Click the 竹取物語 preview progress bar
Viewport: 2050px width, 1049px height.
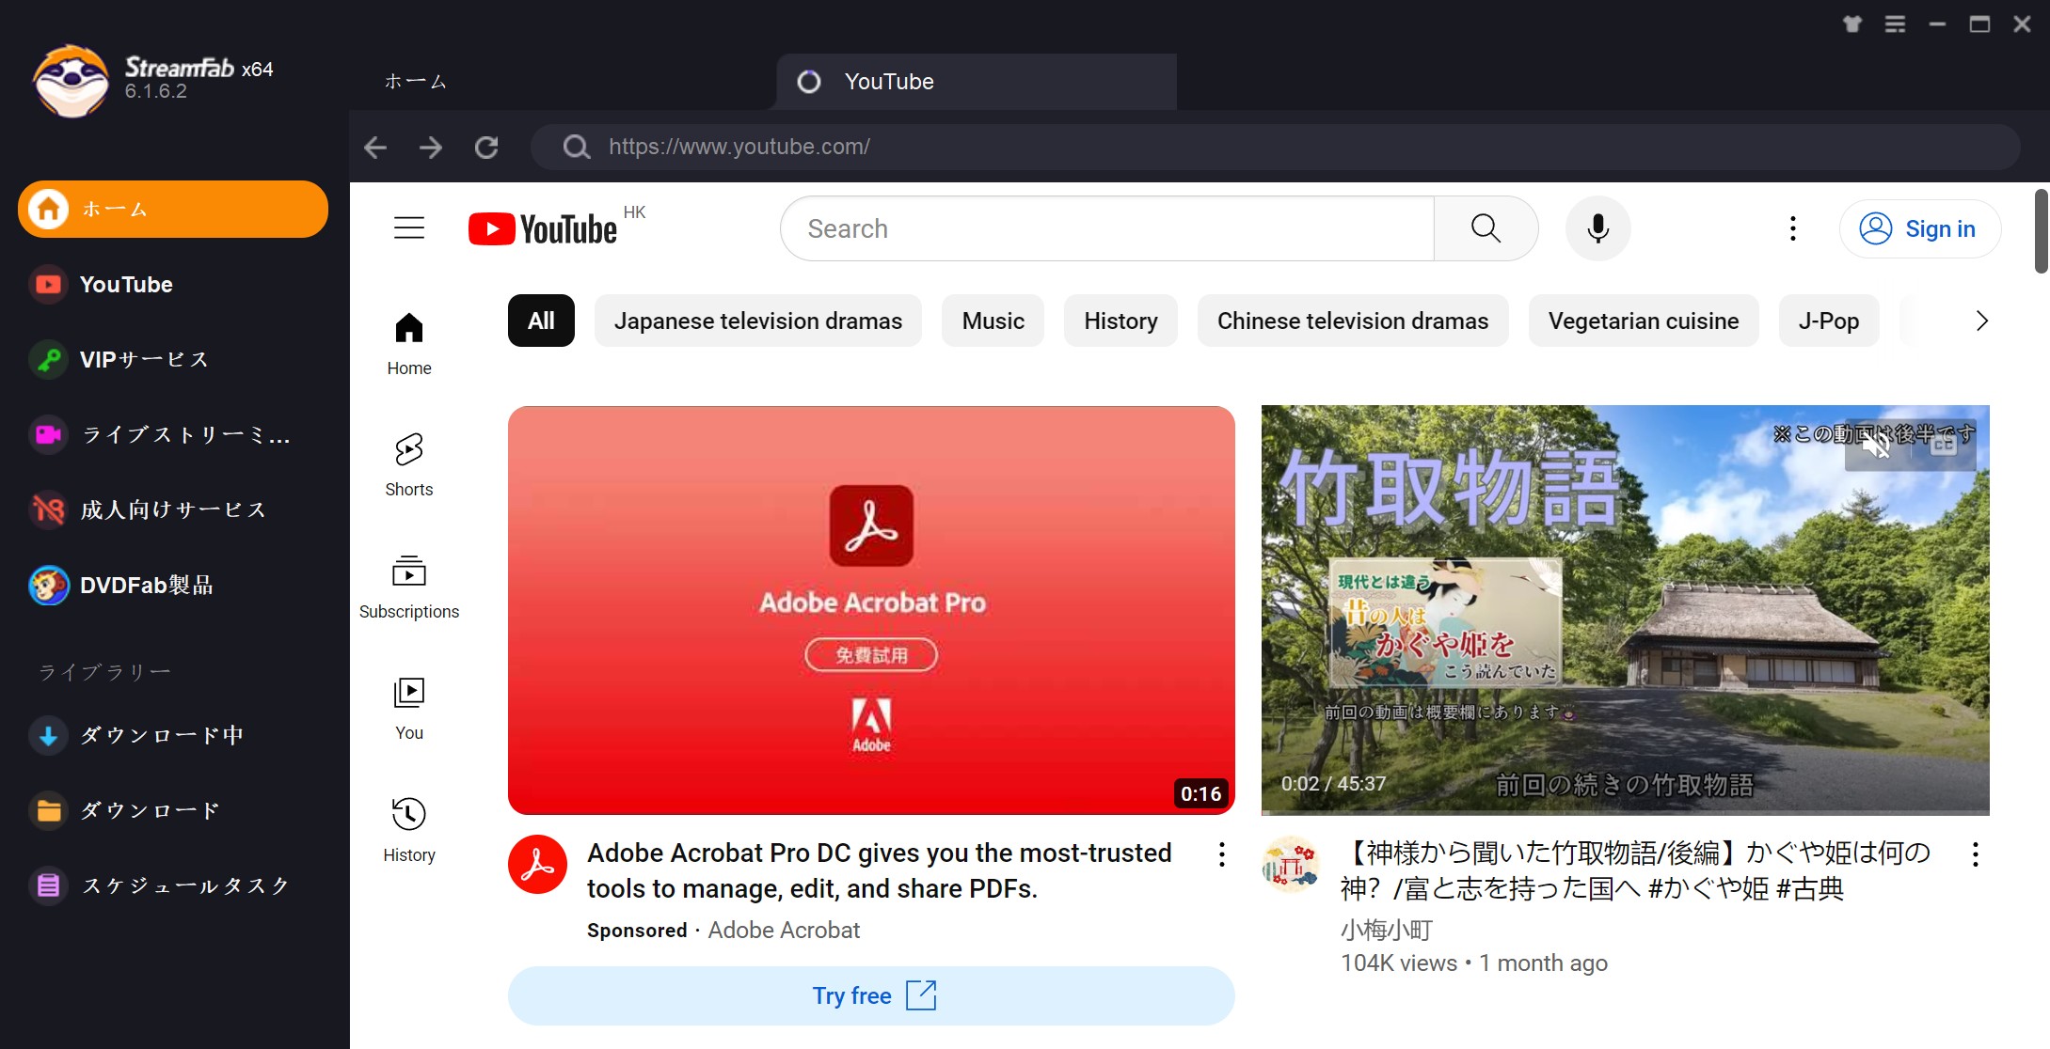[x=1625, y=812]
